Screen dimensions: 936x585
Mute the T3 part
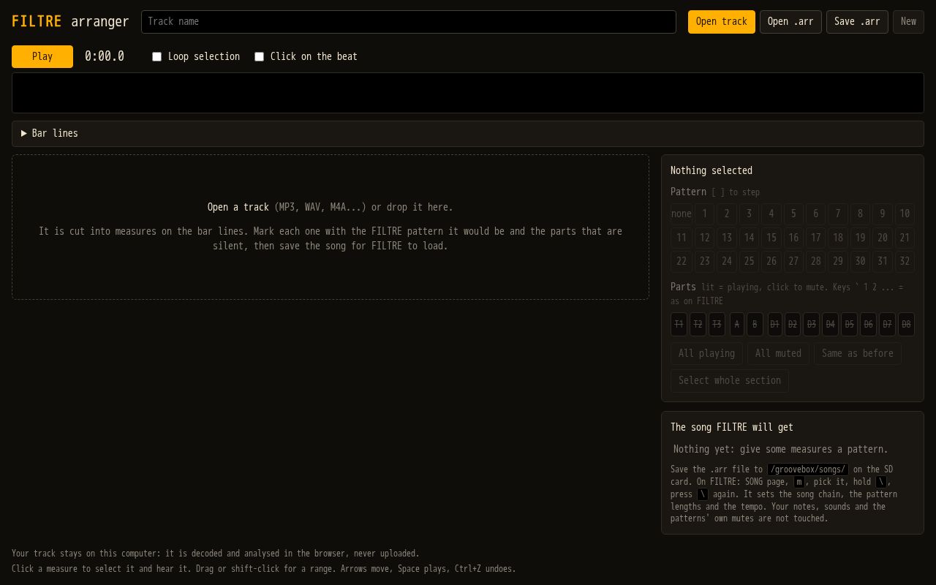(717, 325)
